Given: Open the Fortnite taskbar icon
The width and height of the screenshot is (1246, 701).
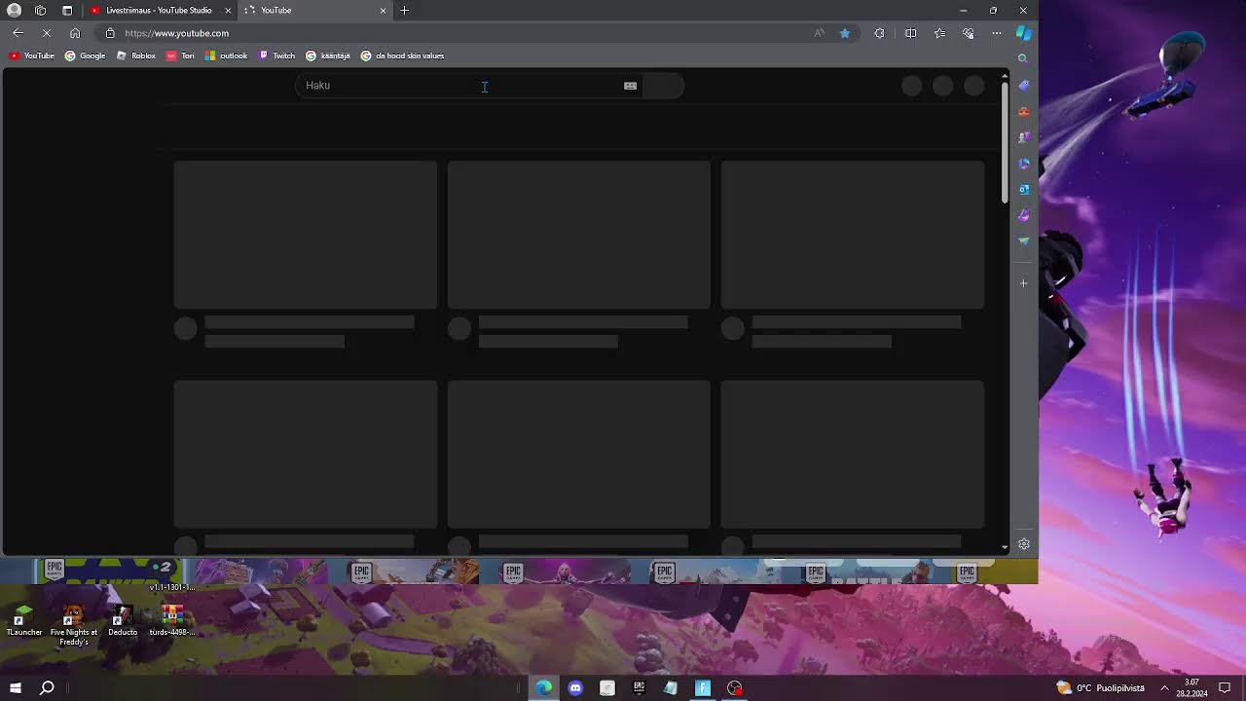Looking at the screenshot, I should (703, 688).
